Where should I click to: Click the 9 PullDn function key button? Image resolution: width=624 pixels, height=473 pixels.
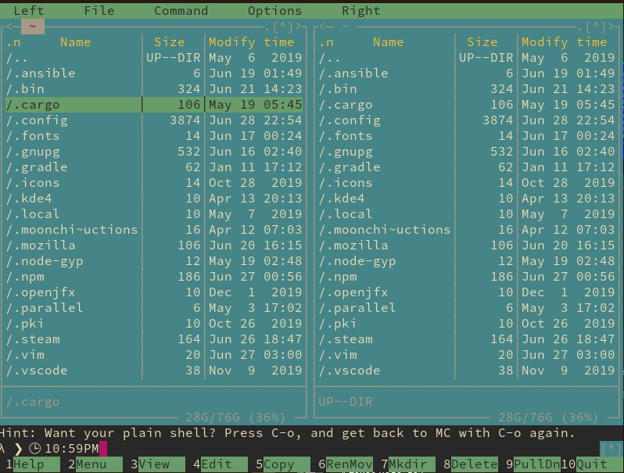point(533,464)
